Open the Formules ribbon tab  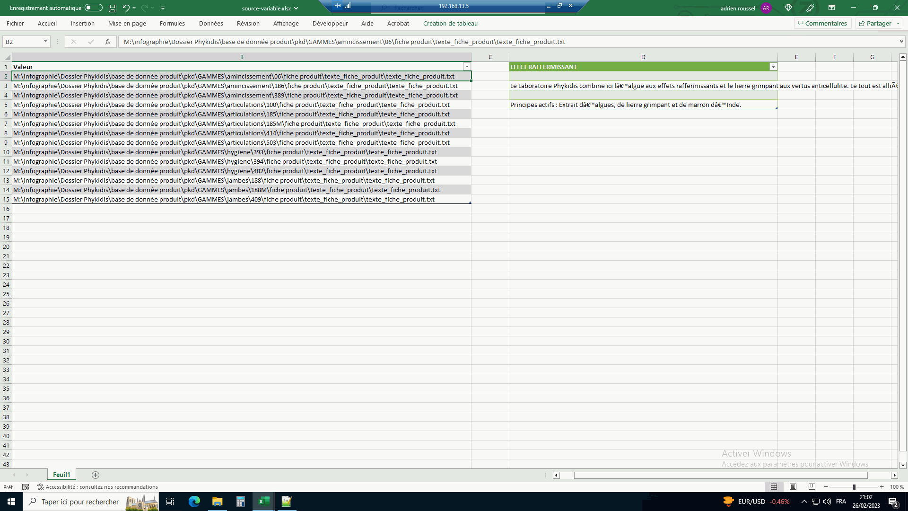coord(172,23)
